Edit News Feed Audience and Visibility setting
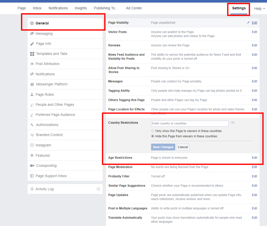267x226 pixels. click(x=254, y=55)
